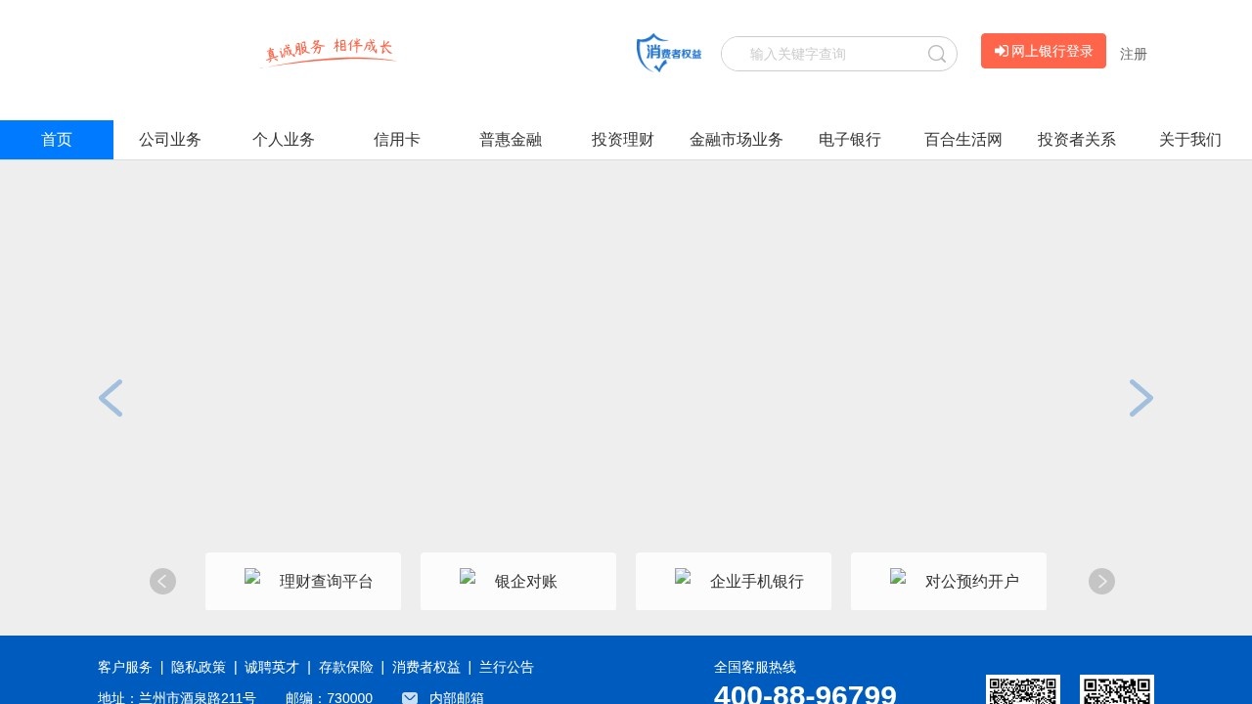Open the 关于我们 menu

[x=1190, y=140]
